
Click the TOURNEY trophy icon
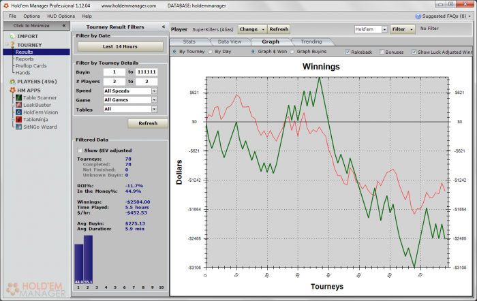point(12,45)
